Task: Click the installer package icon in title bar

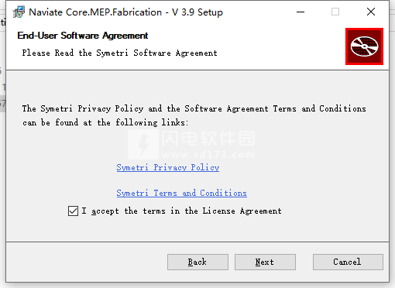Action: point(19,12)
